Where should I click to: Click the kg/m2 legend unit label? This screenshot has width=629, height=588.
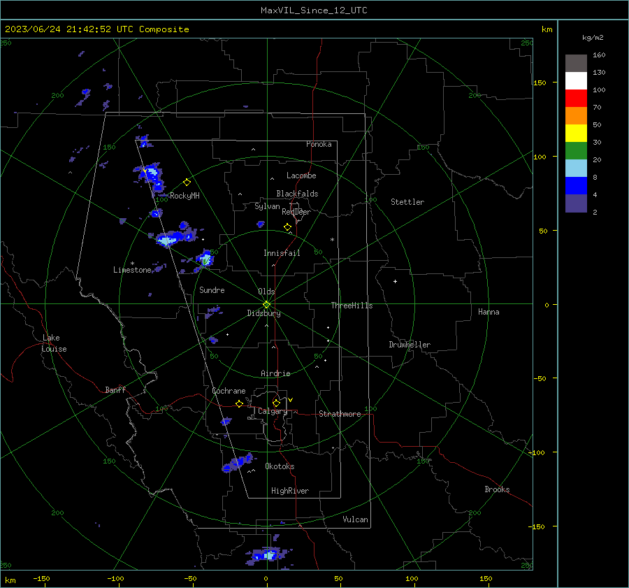pos(593,38)
